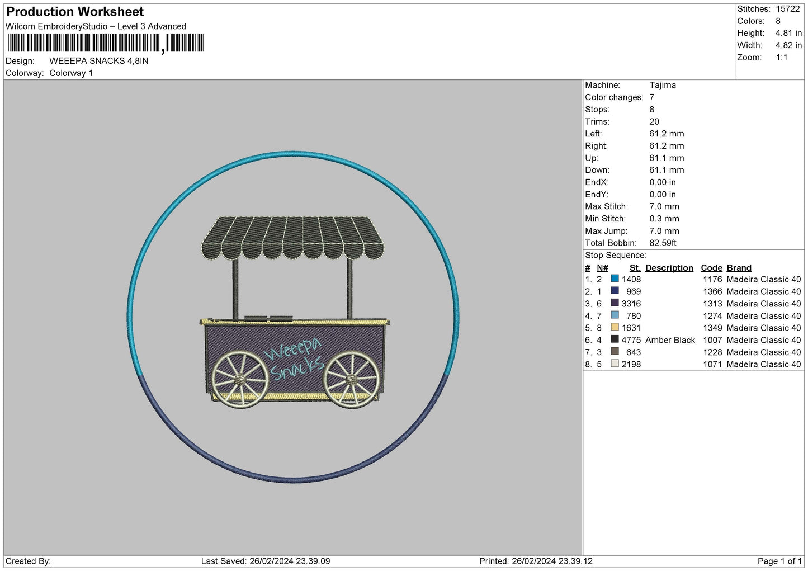Click the barcode under the software name

pos(105,43)
